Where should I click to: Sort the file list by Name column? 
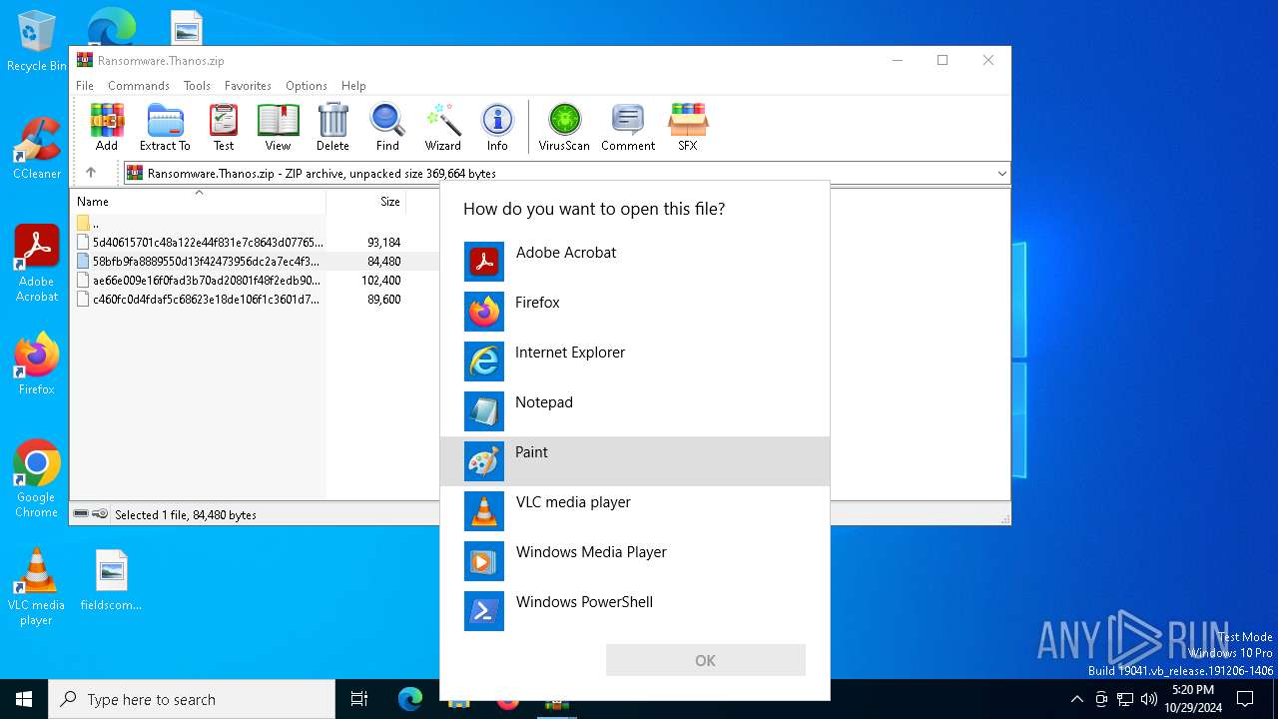pos(198,202)
